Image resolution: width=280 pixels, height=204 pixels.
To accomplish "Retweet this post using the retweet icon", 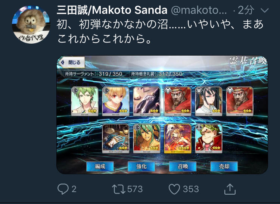I will (x=119, y=189).
